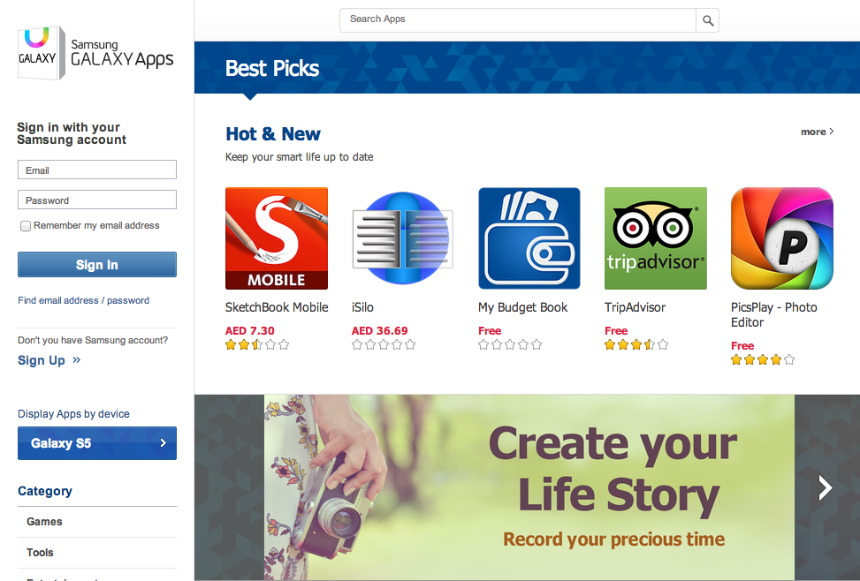Image resolution: width=860 pixels, height=581 pixels.
Task: Click the more link in Hot & New
Action: click(817, 132)
